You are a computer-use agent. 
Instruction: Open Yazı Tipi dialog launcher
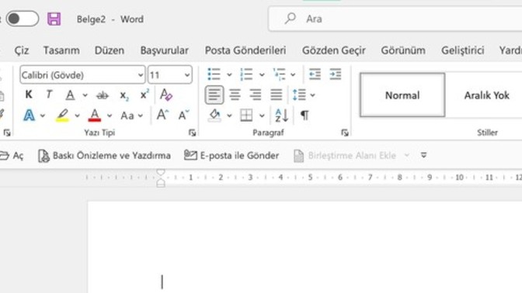coord(192,133)
